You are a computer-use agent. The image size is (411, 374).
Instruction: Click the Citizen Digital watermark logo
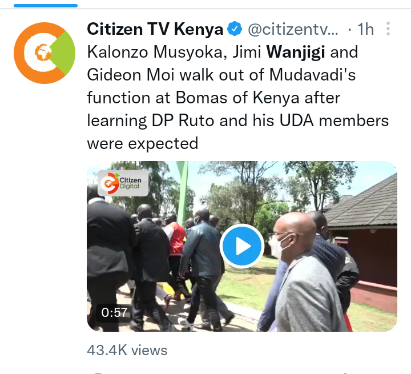coord(123,183)
